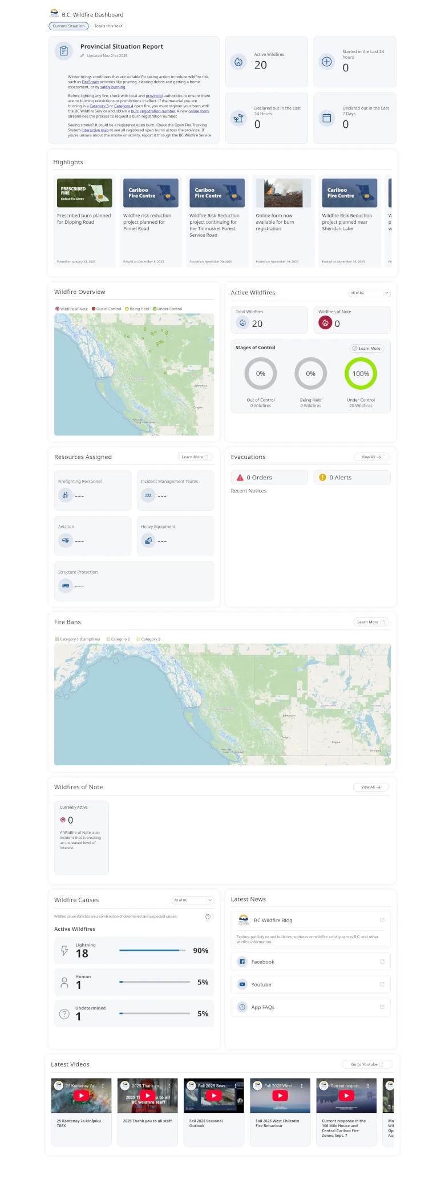Play the Fall 2025 Seasonal Outlook video
This screenshot has width=445, height=1183.
tap(213, 1095)
